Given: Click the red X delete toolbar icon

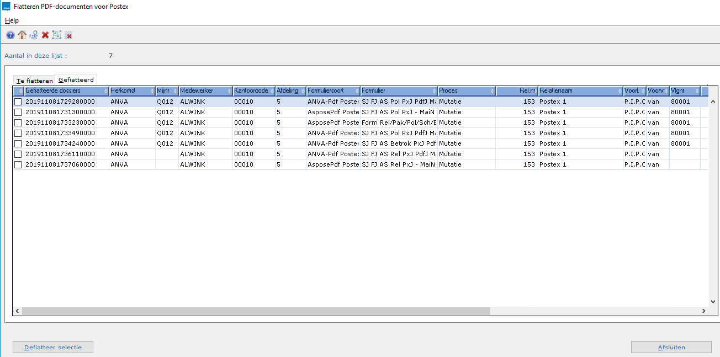Looking at the screenshot, I should coord(45,35).
